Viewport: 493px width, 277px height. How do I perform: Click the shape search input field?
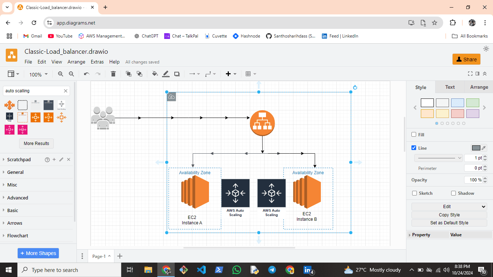33,91
